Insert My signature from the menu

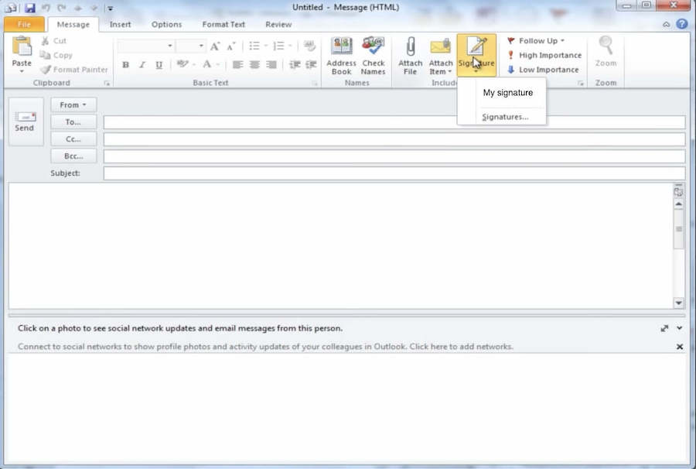[507, 92]
